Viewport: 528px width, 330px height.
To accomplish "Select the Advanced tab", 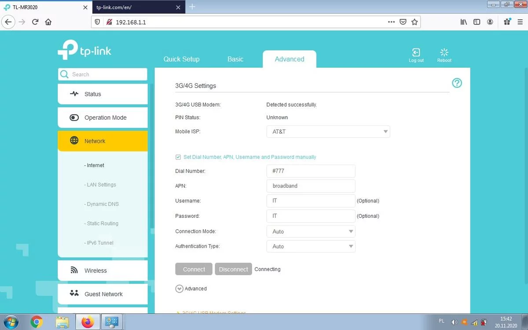I will tap(290, 59).
